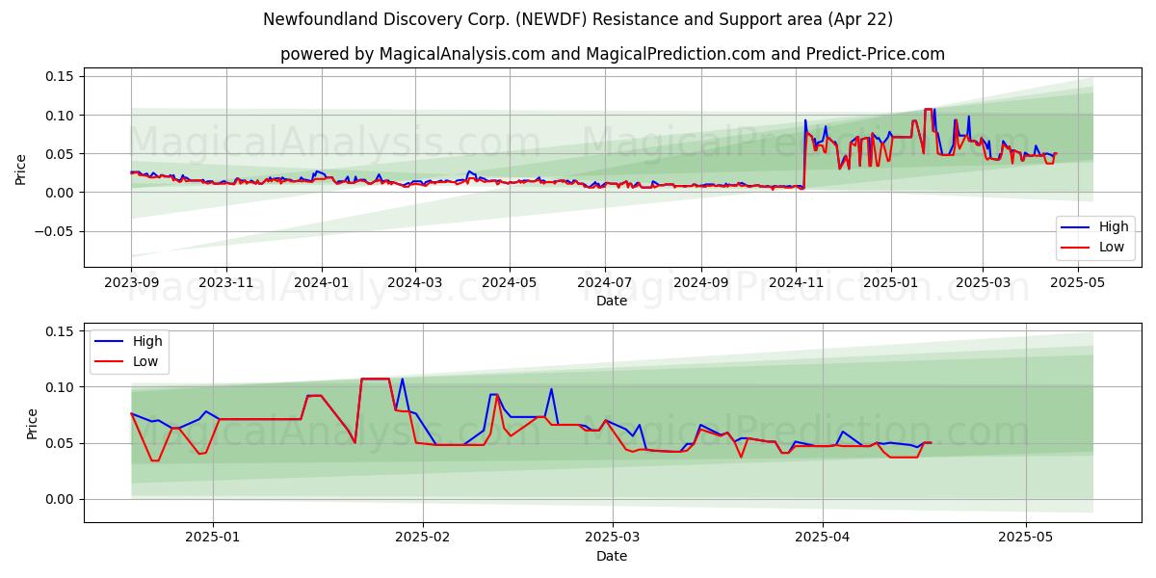Click top chart x-axis label '2024-07'
This screenshot has width=1156, height=578.
pos(605,284)
